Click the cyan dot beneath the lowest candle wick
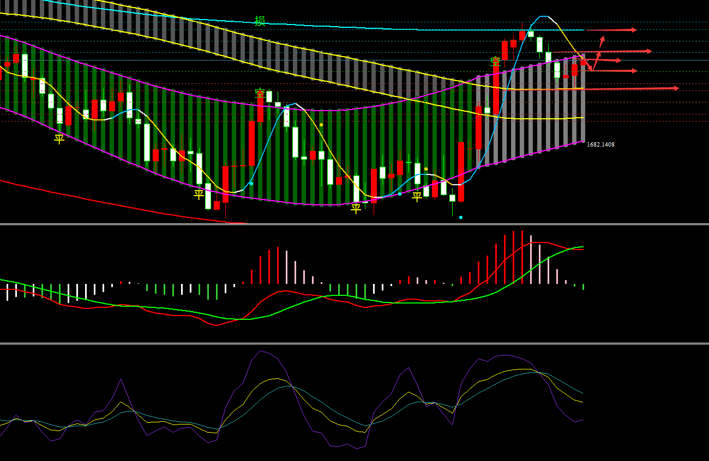 coord(461,217)
